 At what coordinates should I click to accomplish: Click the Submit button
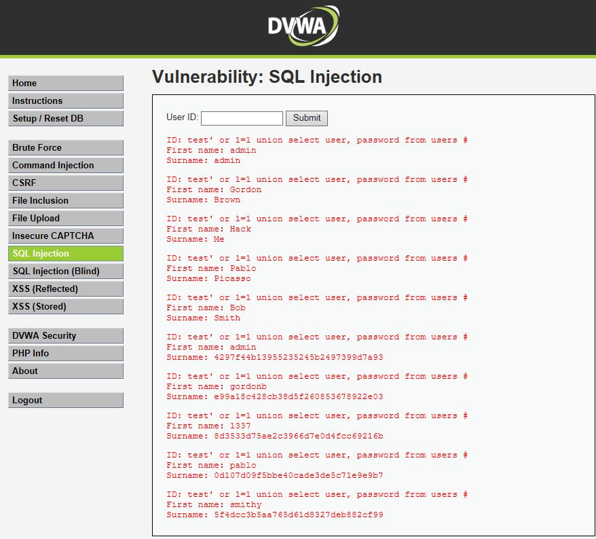point(307,118)
